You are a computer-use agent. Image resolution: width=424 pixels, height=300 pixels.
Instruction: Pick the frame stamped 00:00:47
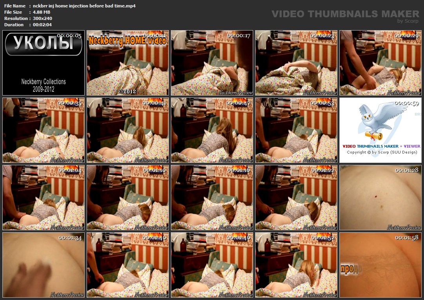click(212, 130)
